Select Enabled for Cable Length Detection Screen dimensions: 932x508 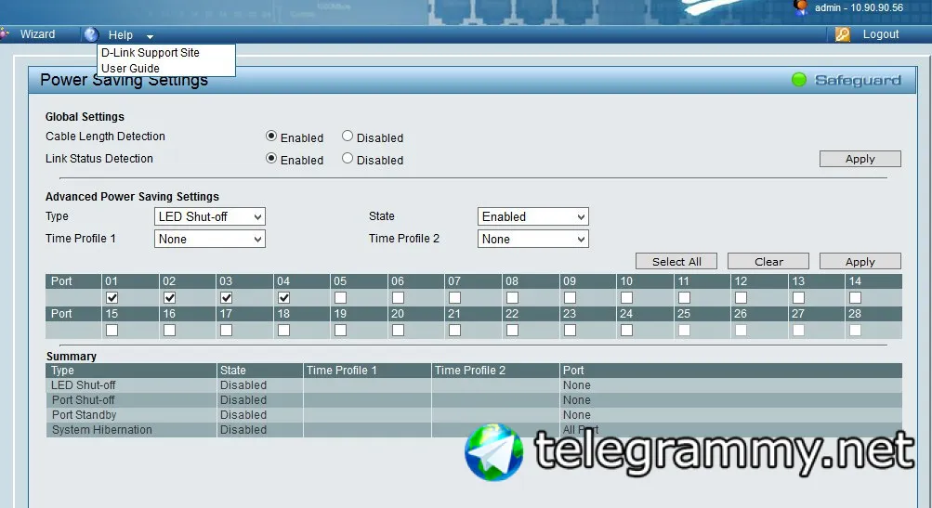271,137
